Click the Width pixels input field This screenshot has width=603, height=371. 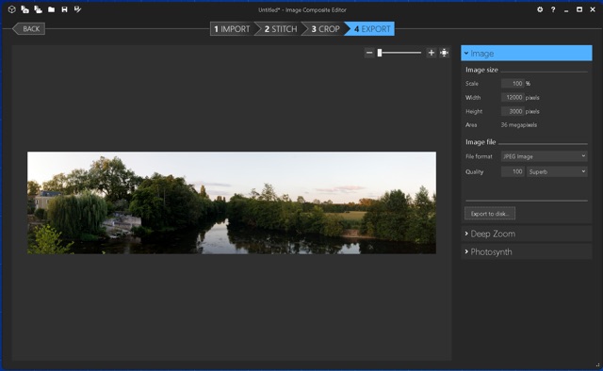(x=513, y=97)
